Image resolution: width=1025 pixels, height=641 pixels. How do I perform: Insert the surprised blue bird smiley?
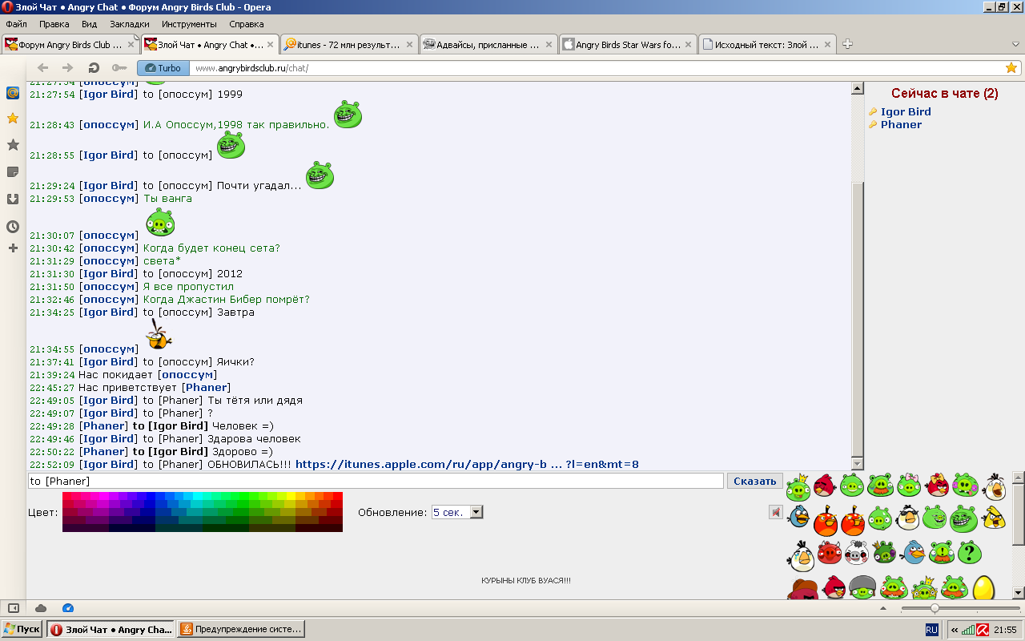[x=799, y=516]
